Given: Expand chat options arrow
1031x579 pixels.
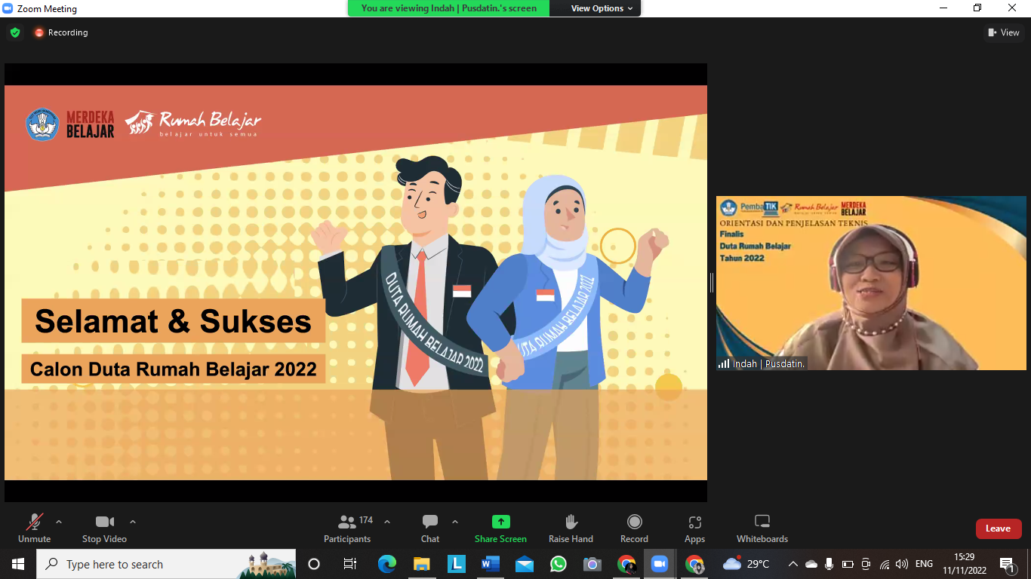Looking at the screenshot, I should click(455, 522).
